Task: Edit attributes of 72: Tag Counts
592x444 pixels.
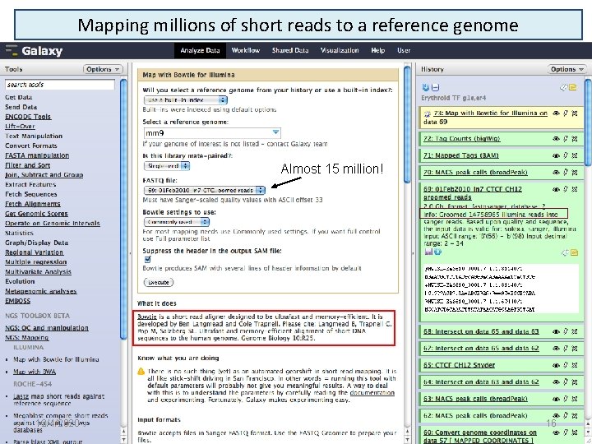Action: [x=566, y=139]
